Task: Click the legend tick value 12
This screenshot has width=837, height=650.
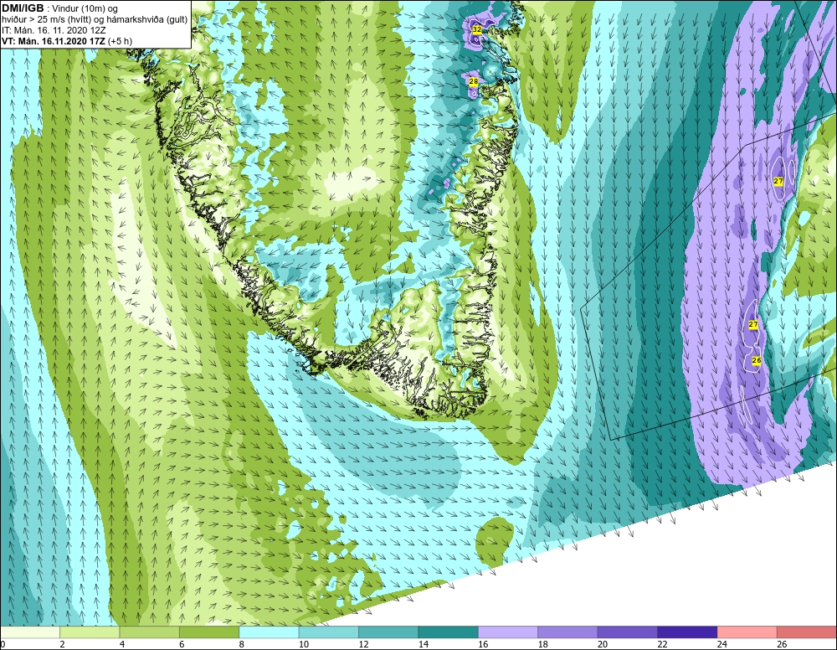Action: click(x=363, y=644)
